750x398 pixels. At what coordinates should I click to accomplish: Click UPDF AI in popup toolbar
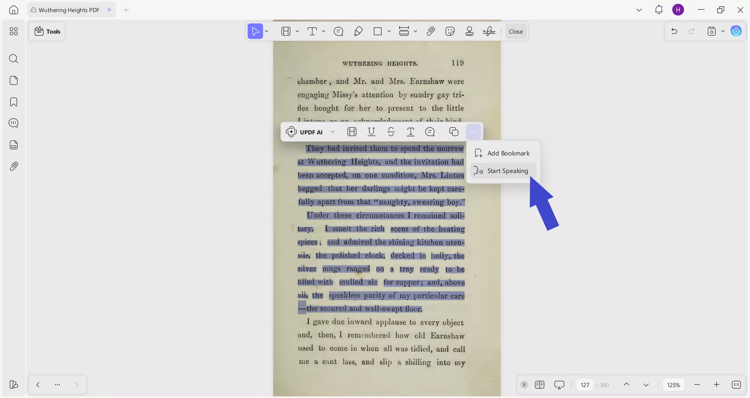[x=305, y=132]
